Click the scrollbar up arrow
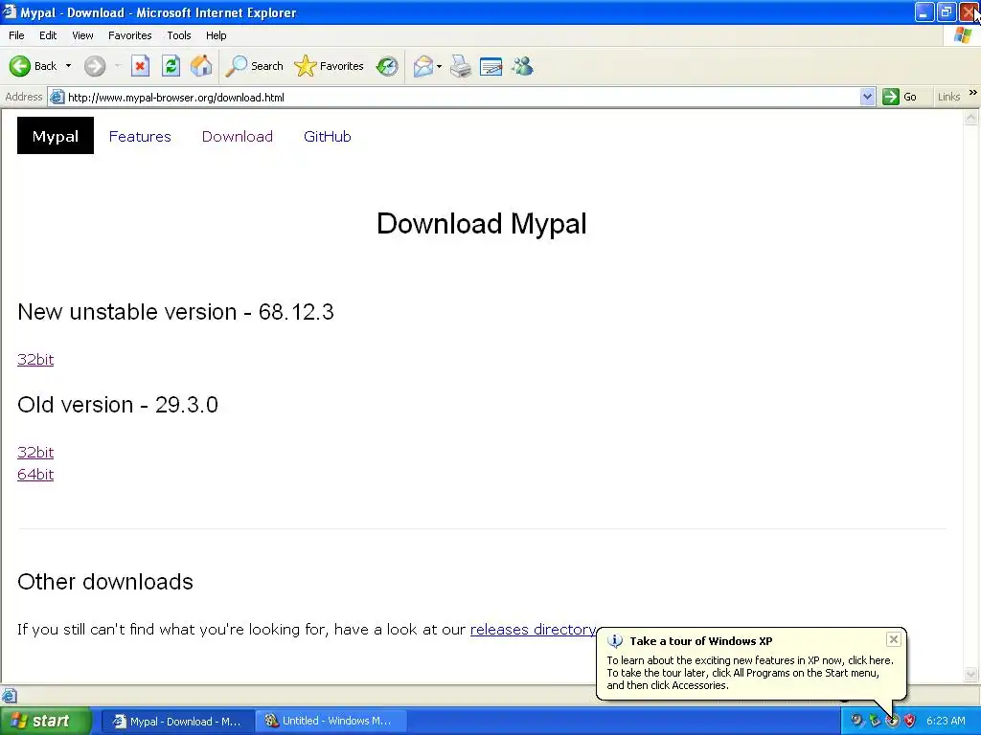Viewport: 981px width, 735px height. 971,117
